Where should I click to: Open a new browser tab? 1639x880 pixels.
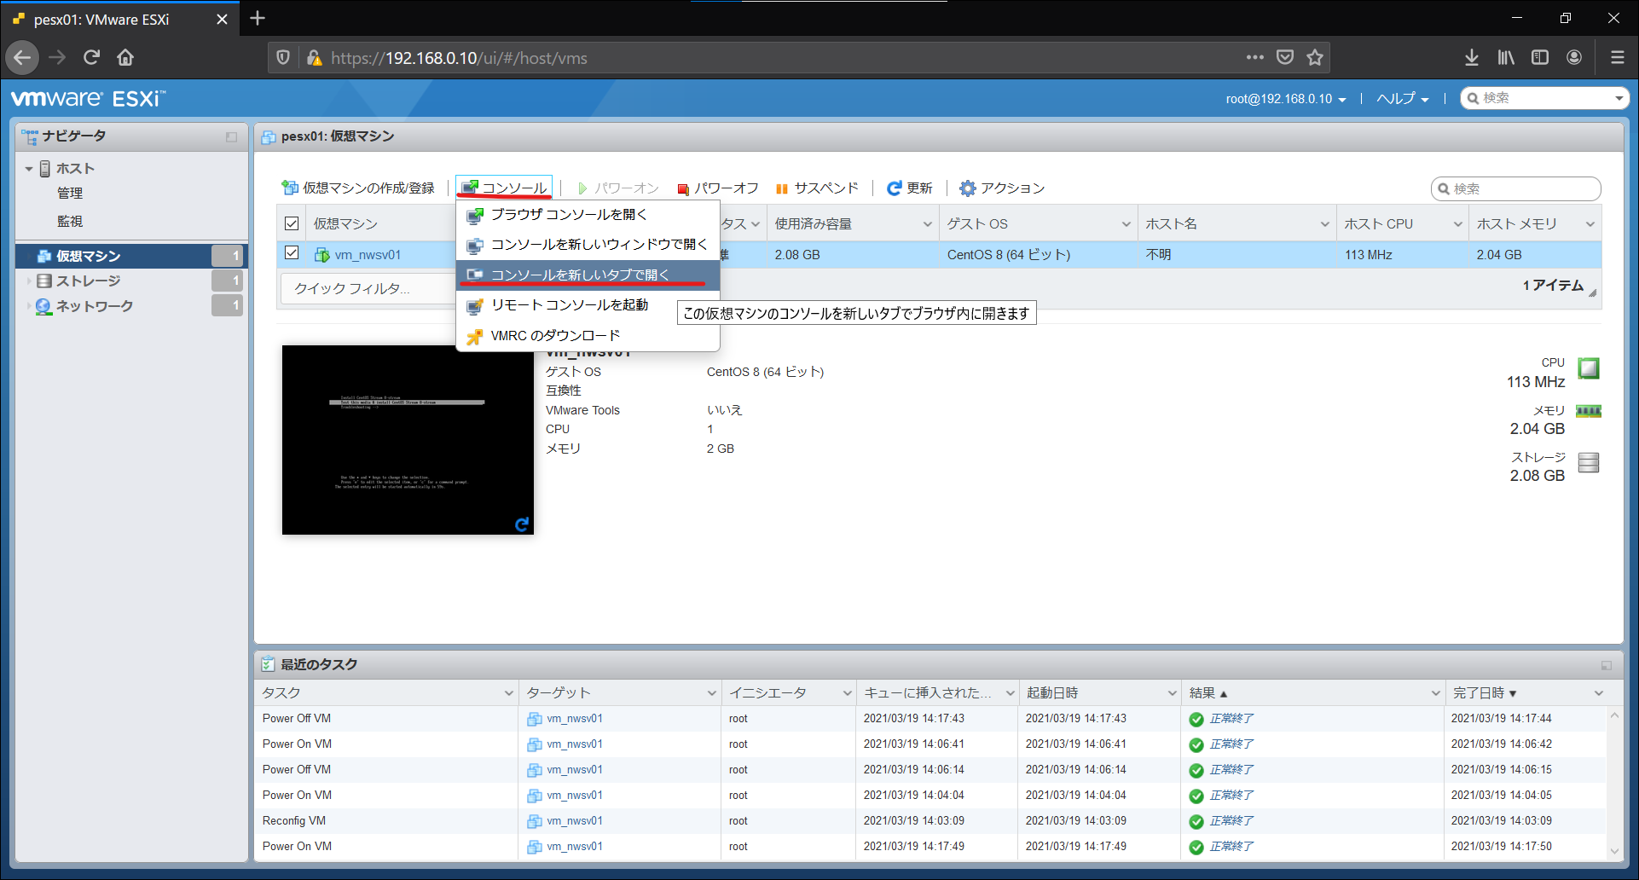pos(258,18)
